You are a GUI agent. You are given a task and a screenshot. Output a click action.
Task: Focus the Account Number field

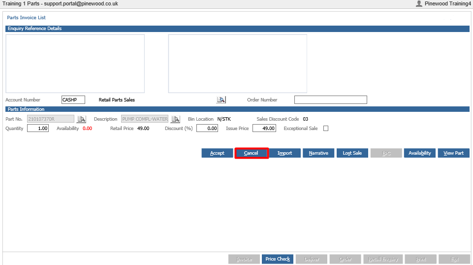73,99
